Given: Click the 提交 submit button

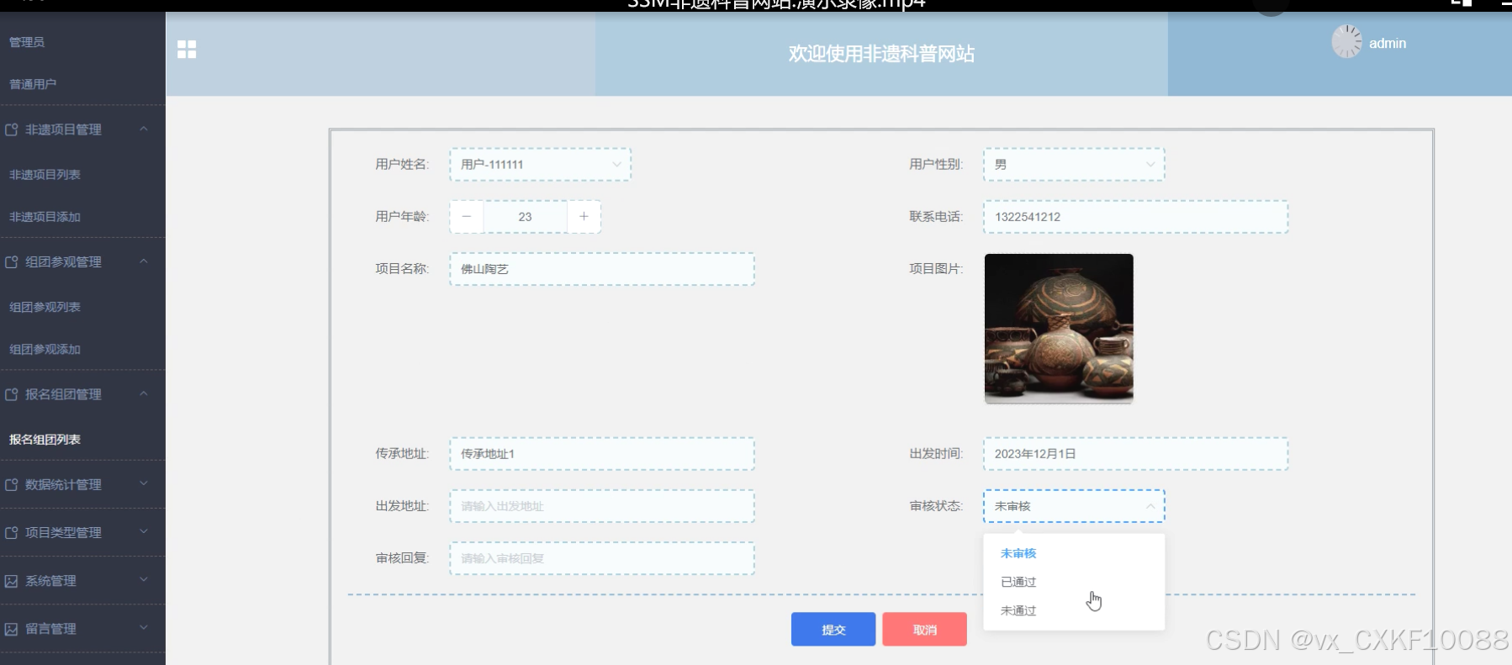Looking at the screenshot, I should [833, 630].
